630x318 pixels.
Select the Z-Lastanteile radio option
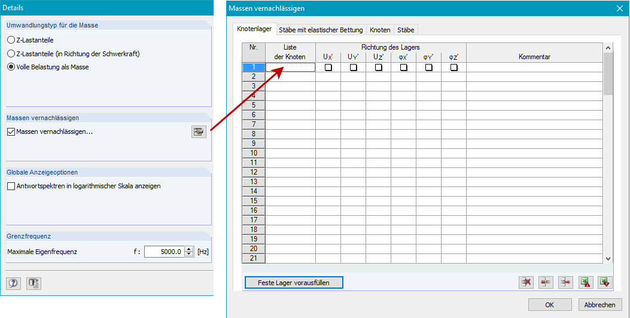(x=11, y=40)
